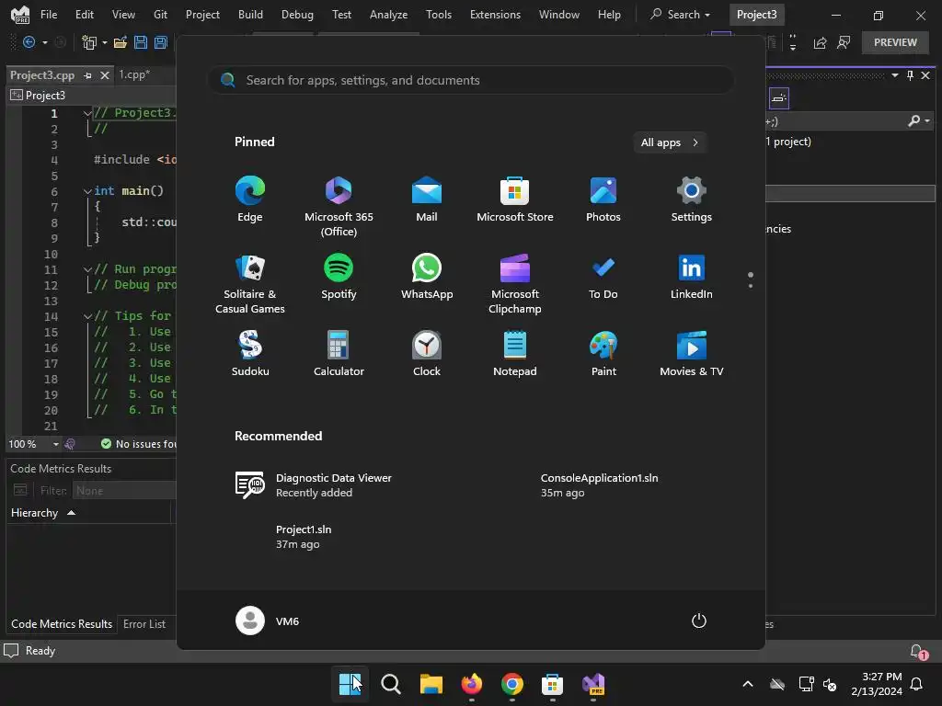Pin the Project3.cpp tab
This screenshot has width=942, height=706.
(x=87, y=75)
